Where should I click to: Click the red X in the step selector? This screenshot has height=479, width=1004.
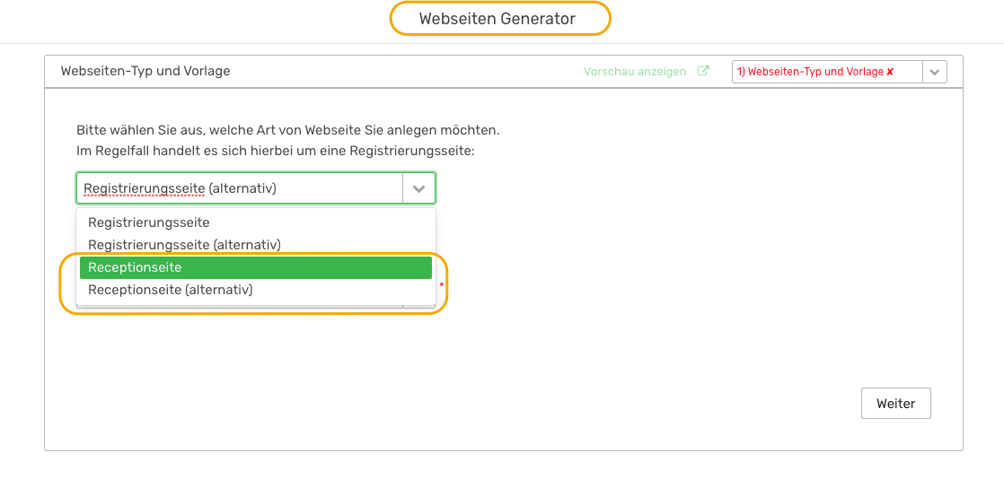pyautogui.click(x=890, y=73)
